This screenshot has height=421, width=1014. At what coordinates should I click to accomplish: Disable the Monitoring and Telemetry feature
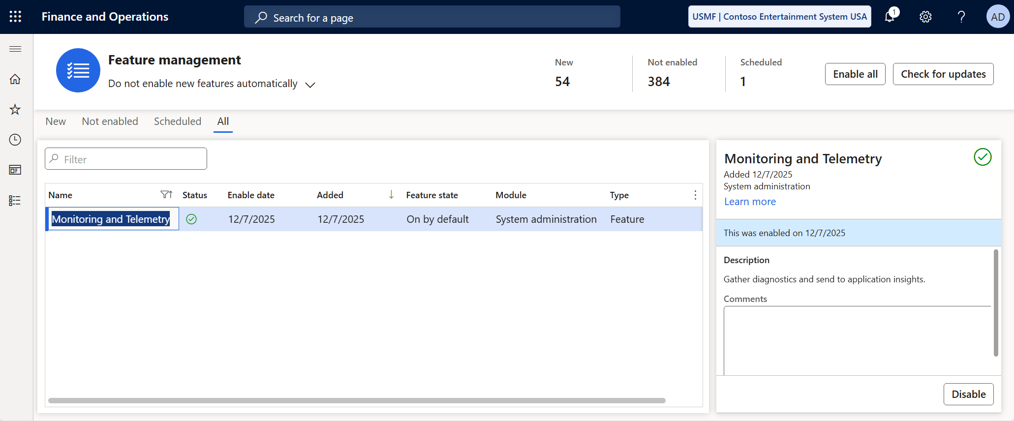pyautogui.click(x=969, y=394)
